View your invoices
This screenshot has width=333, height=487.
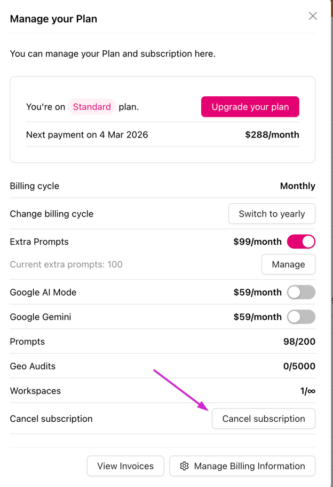coord(125,466)
